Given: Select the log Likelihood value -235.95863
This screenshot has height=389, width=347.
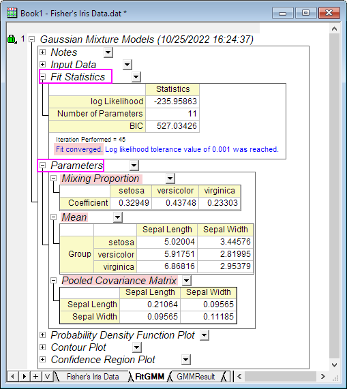Looking at the screenshot, I should 172,102.
